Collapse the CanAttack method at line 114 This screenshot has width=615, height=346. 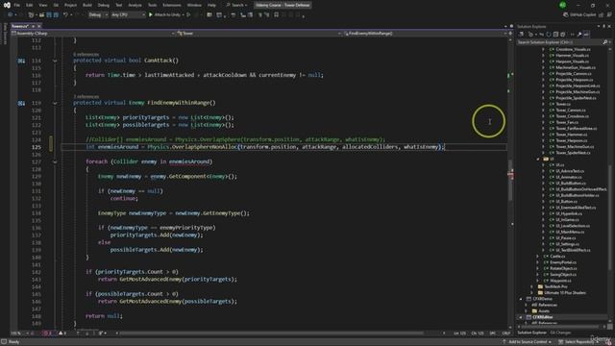coord(55,61)
